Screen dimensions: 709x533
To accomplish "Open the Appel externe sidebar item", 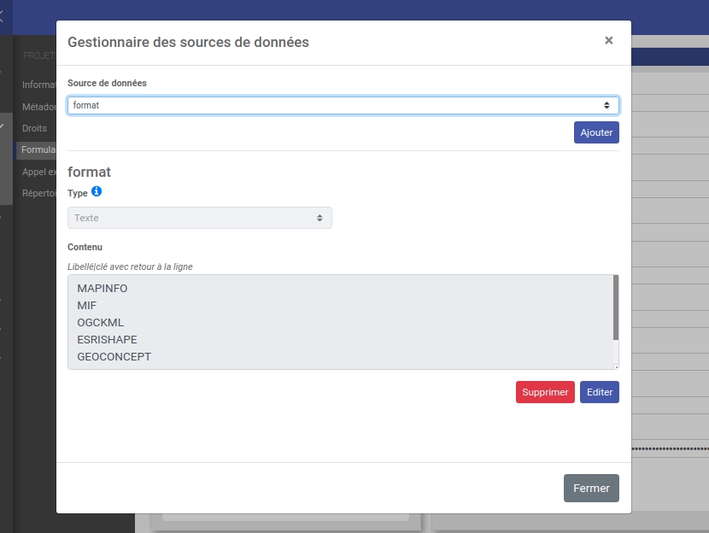I will pos(38,172).
